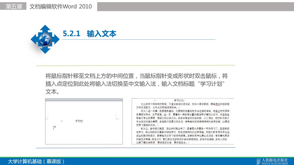
Task: Click the 大学计算机基础（慕课版）footer text
Action: coord(36,161)
